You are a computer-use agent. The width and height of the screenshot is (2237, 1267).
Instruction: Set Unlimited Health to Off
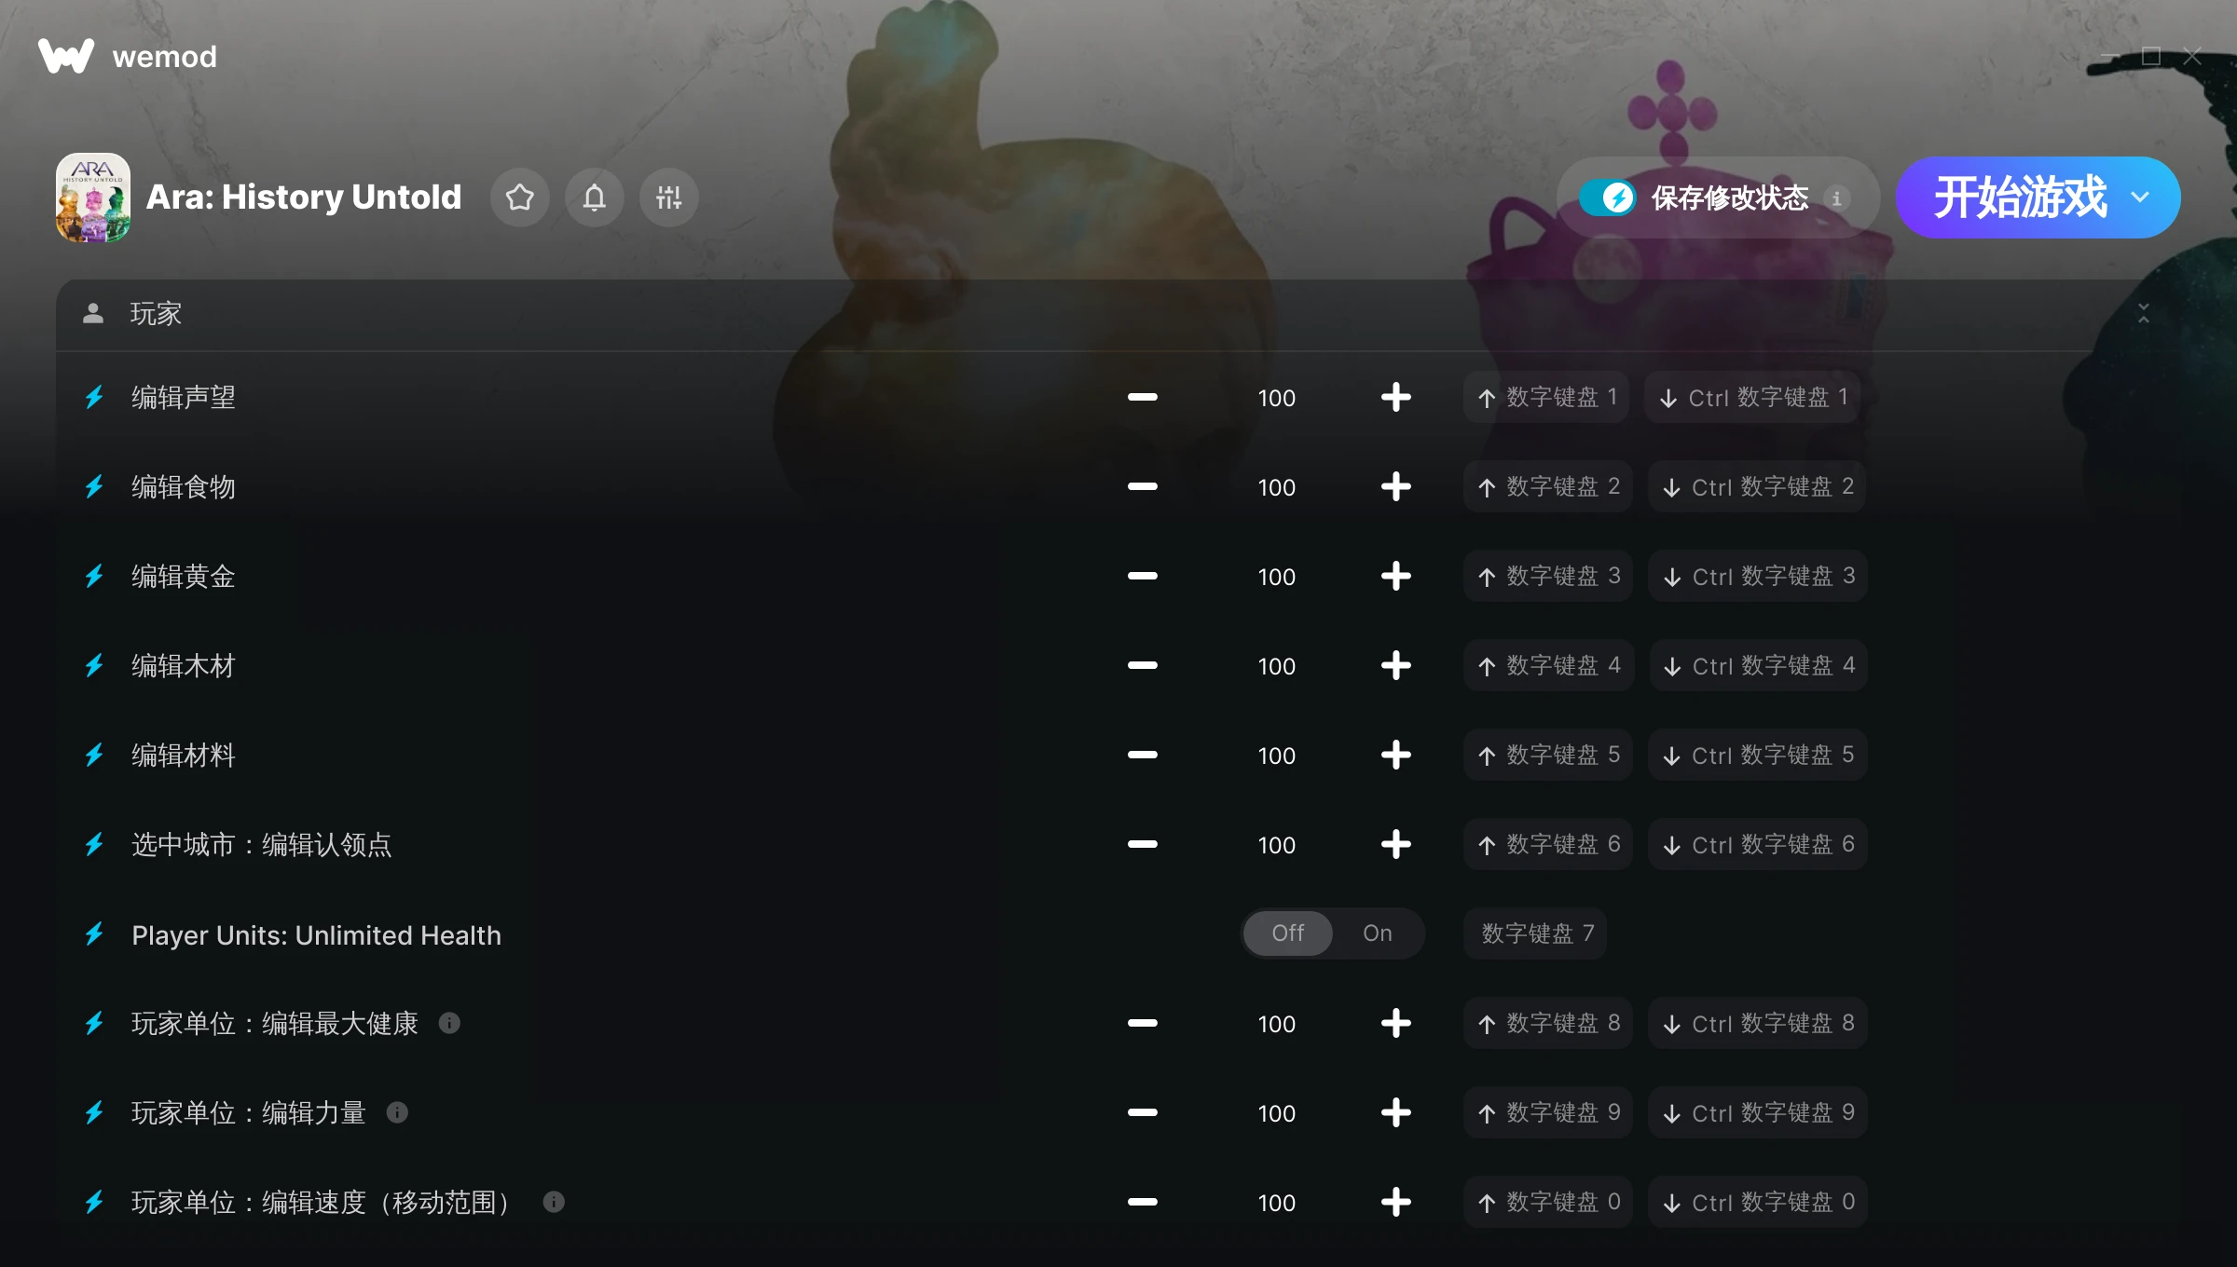point(1288,933)
